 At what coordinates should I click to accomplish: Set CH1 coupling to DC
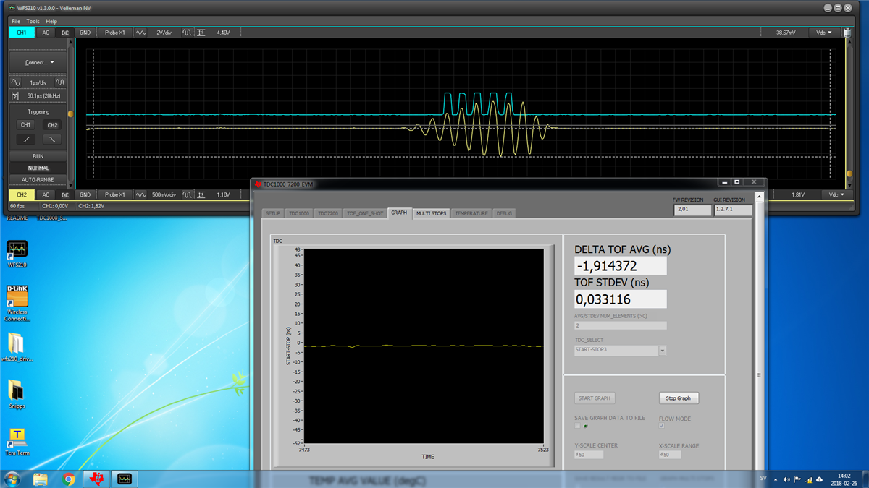pos(64,33)
